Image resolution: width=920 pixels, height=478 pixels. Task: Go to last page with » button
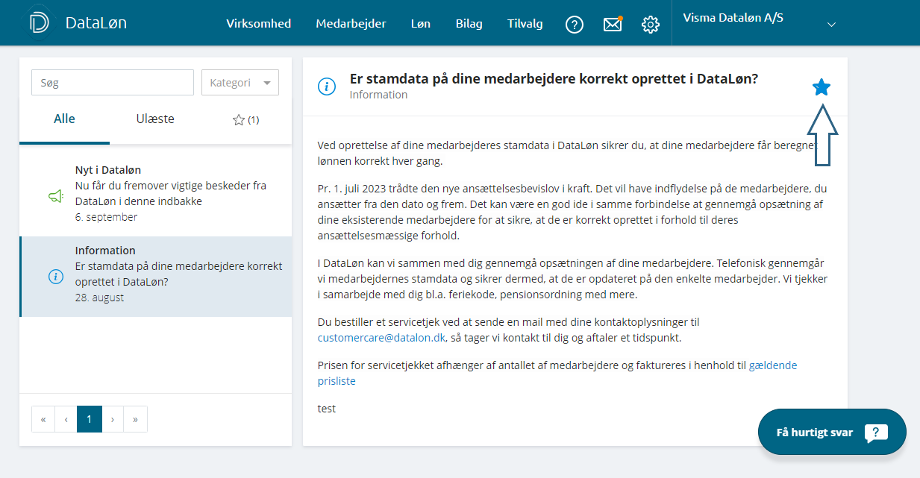pyautogui.click(x=135, y=419)
